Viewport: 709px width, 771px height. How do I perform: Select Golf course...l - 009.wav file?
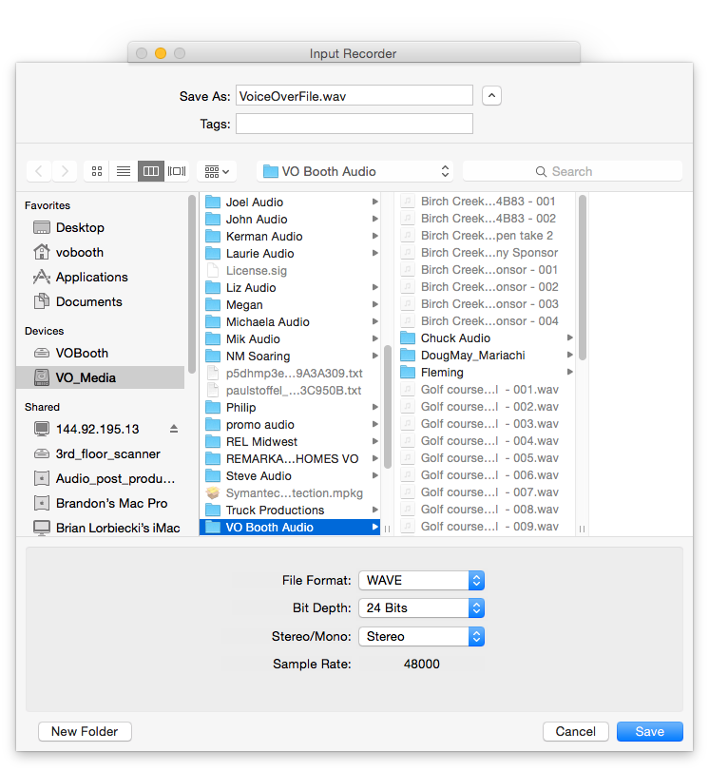(x=487, y=526)
